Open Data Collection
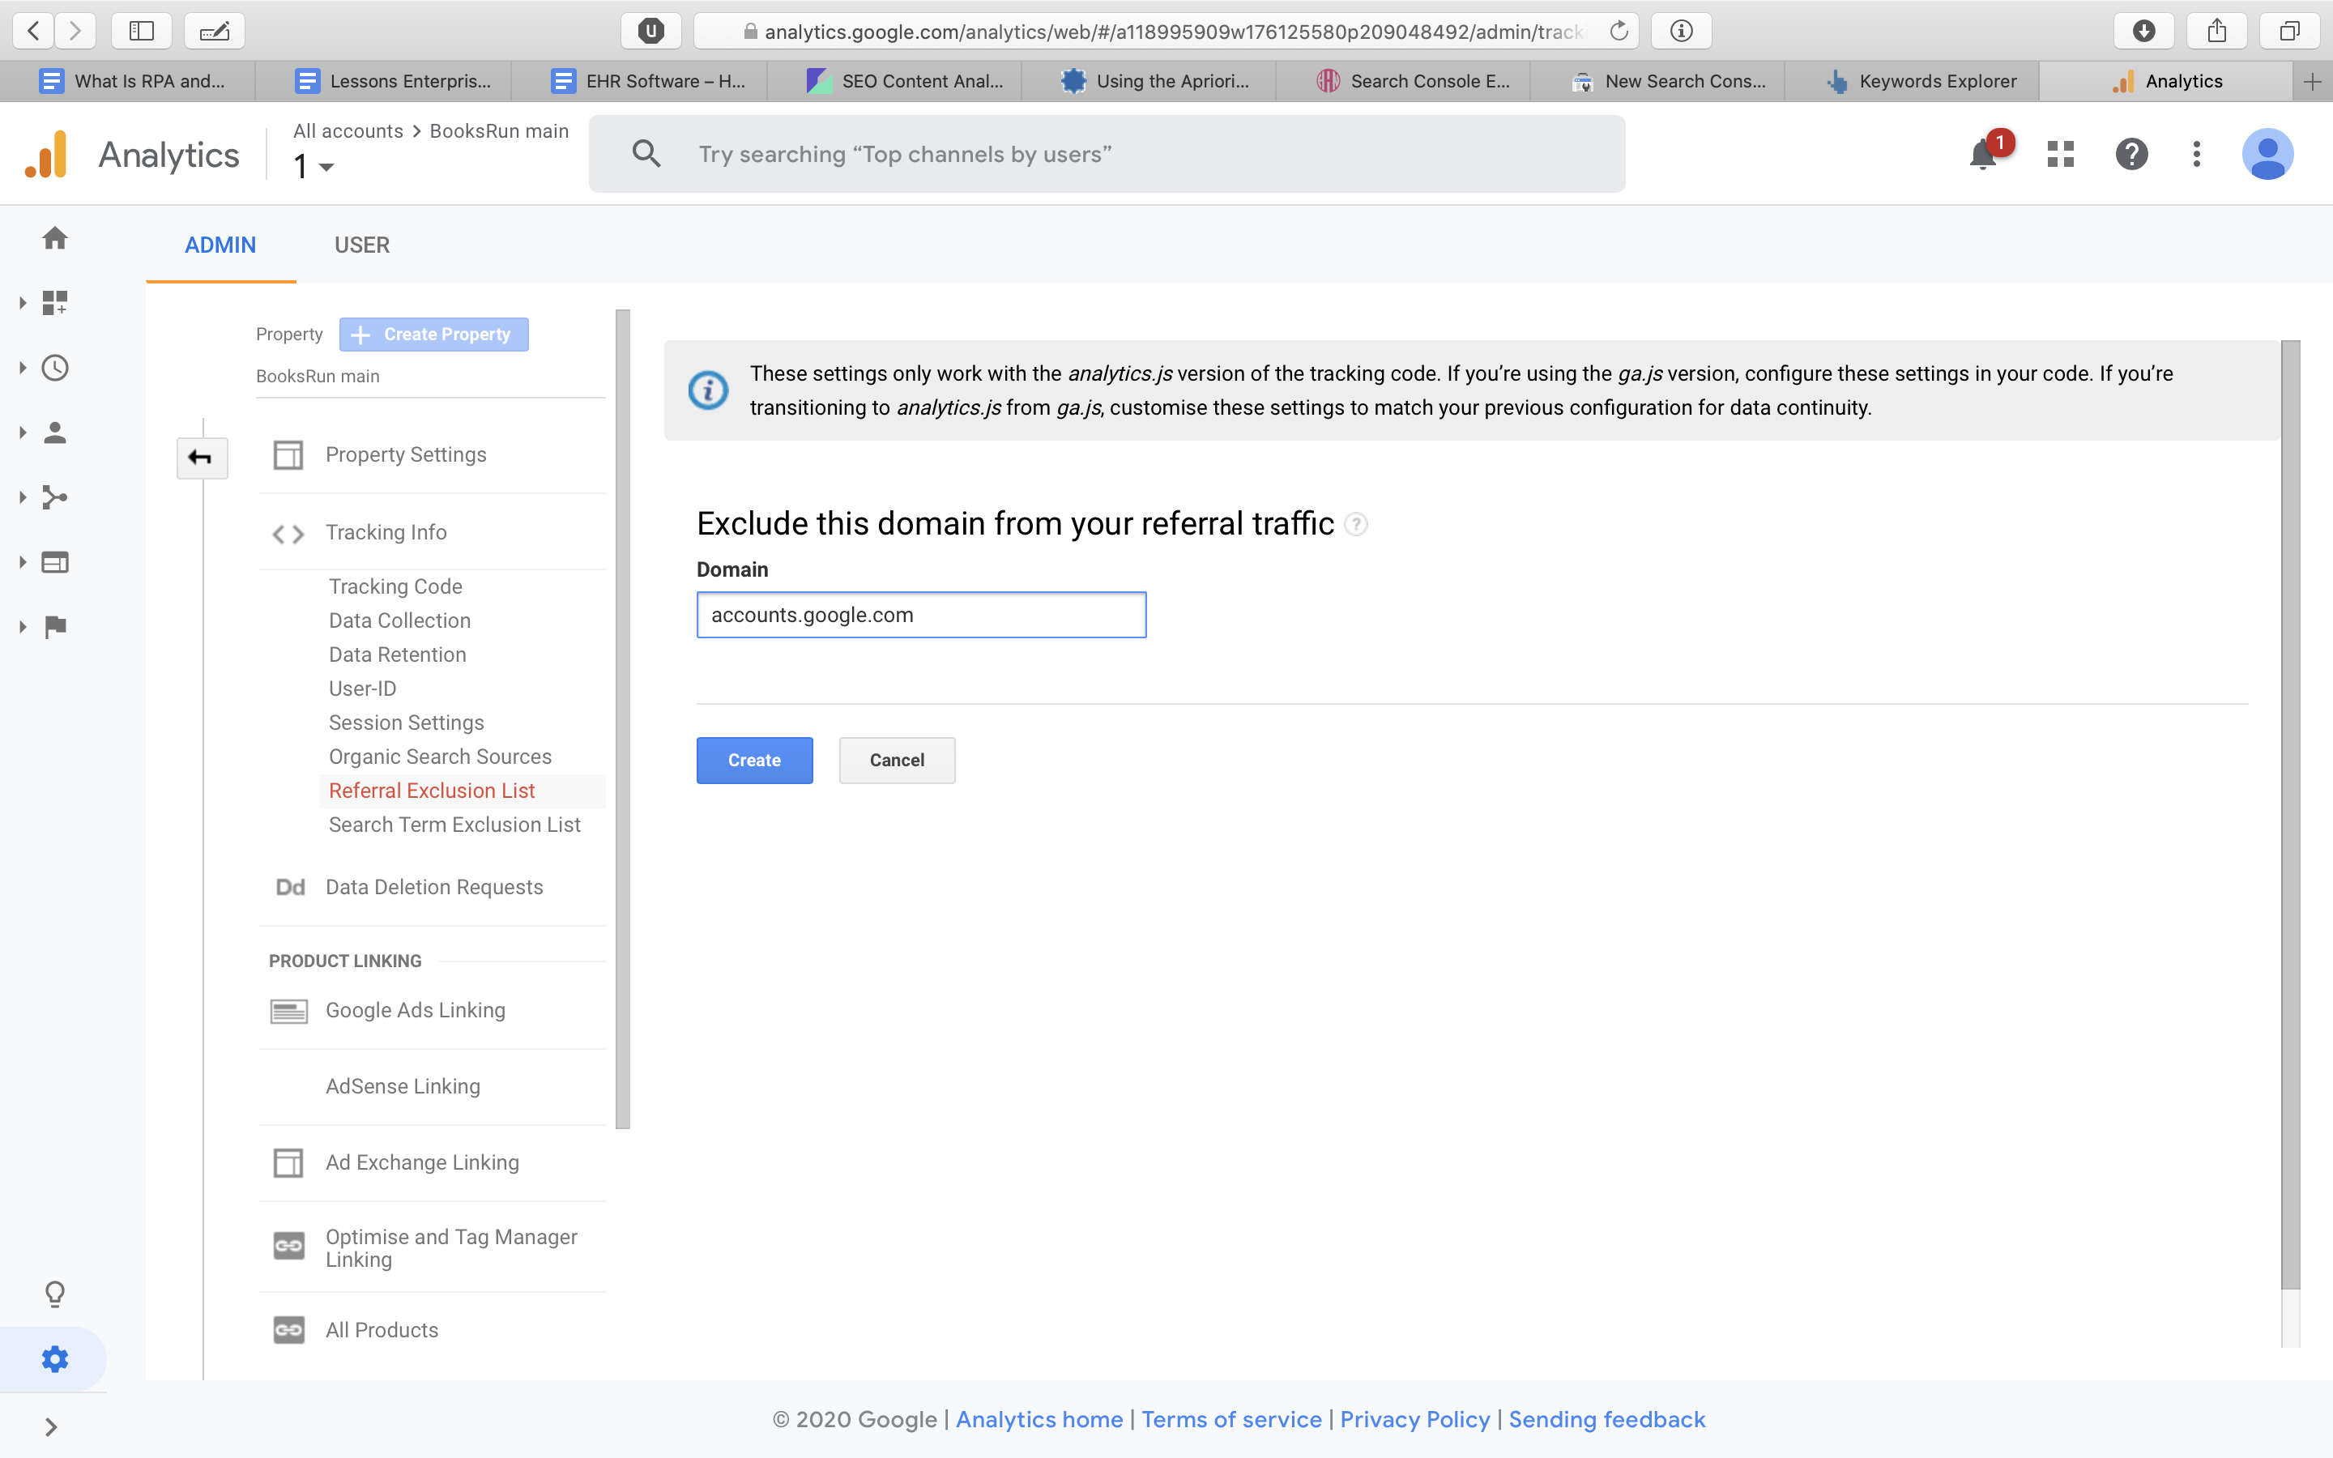The width and height of the screenshot is (2333, 1458). [x=399, y=620]
